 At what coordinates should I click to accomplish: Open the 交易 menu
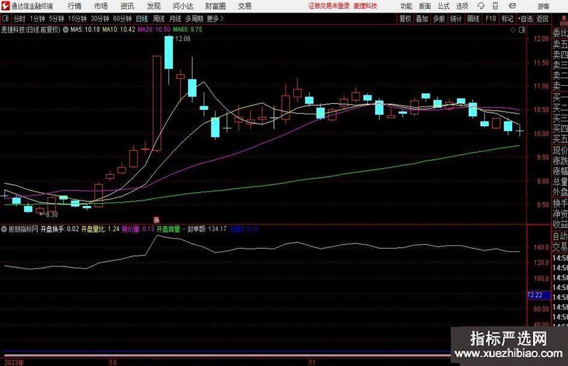[x=245, y=6]
